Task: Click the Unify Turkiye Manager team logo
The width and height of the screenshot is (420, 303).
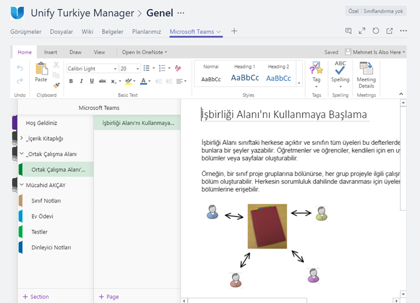Action: pyautogui.click(x=17, y=13)
